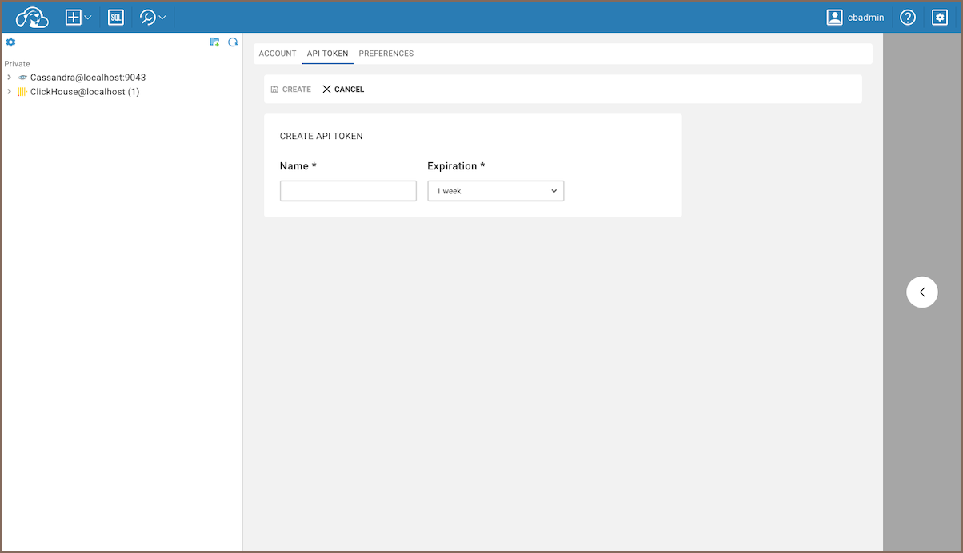Open the Expiration dropdown
This screenshot has width=963, height=553.
coord(495,191)
